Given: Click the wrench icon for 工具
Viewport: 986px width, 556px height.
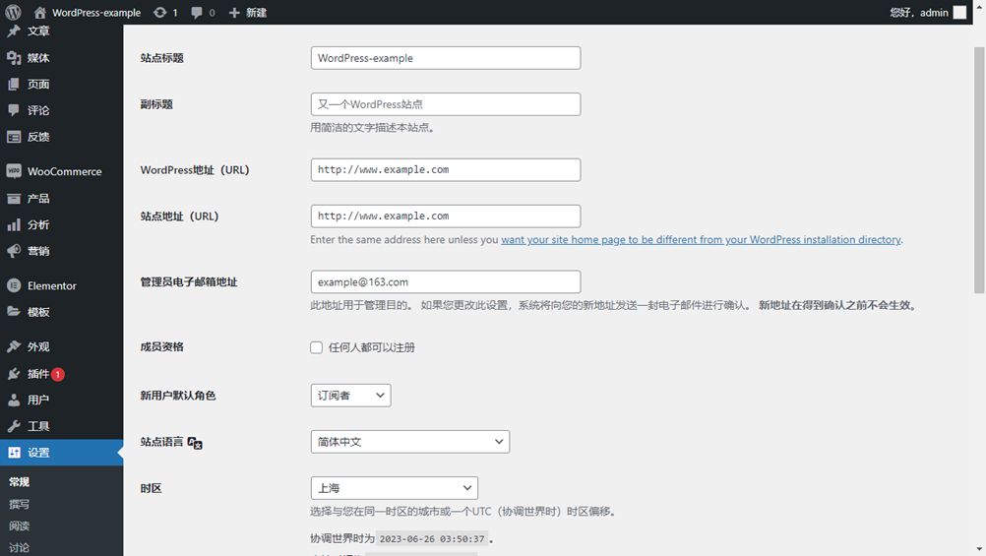Looking at the screenshot, I should coord(14,426).
